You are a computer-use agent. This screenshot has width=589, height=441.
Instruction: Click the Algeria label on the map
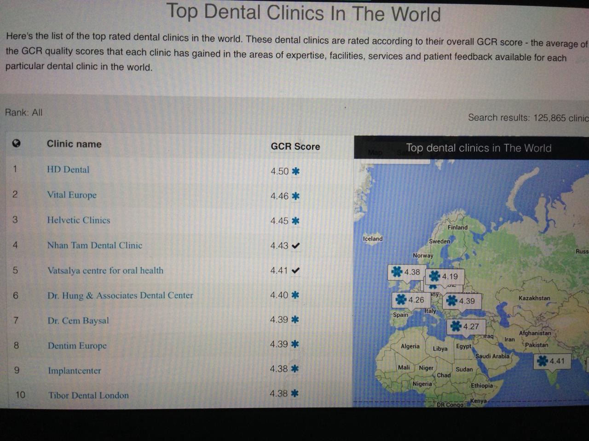coord(410,346)
